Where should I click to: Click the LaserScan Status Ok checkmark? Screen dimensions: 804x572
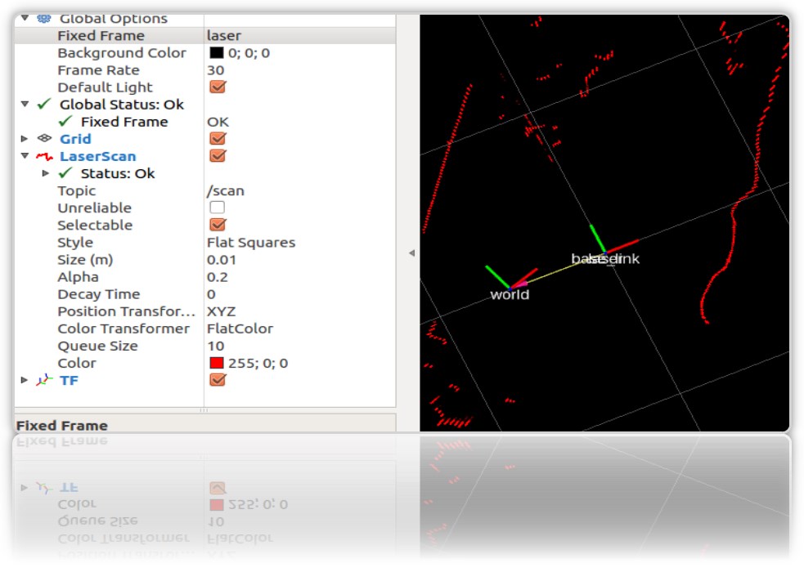coord(65,173)
